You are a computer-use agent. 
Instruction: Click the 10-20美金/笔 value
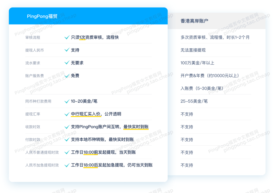(x=84, y=101)
